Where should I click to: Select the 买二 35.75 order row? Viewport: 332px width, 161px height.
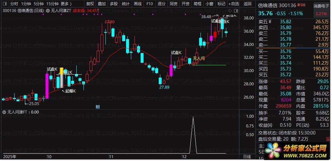[294, 57]
